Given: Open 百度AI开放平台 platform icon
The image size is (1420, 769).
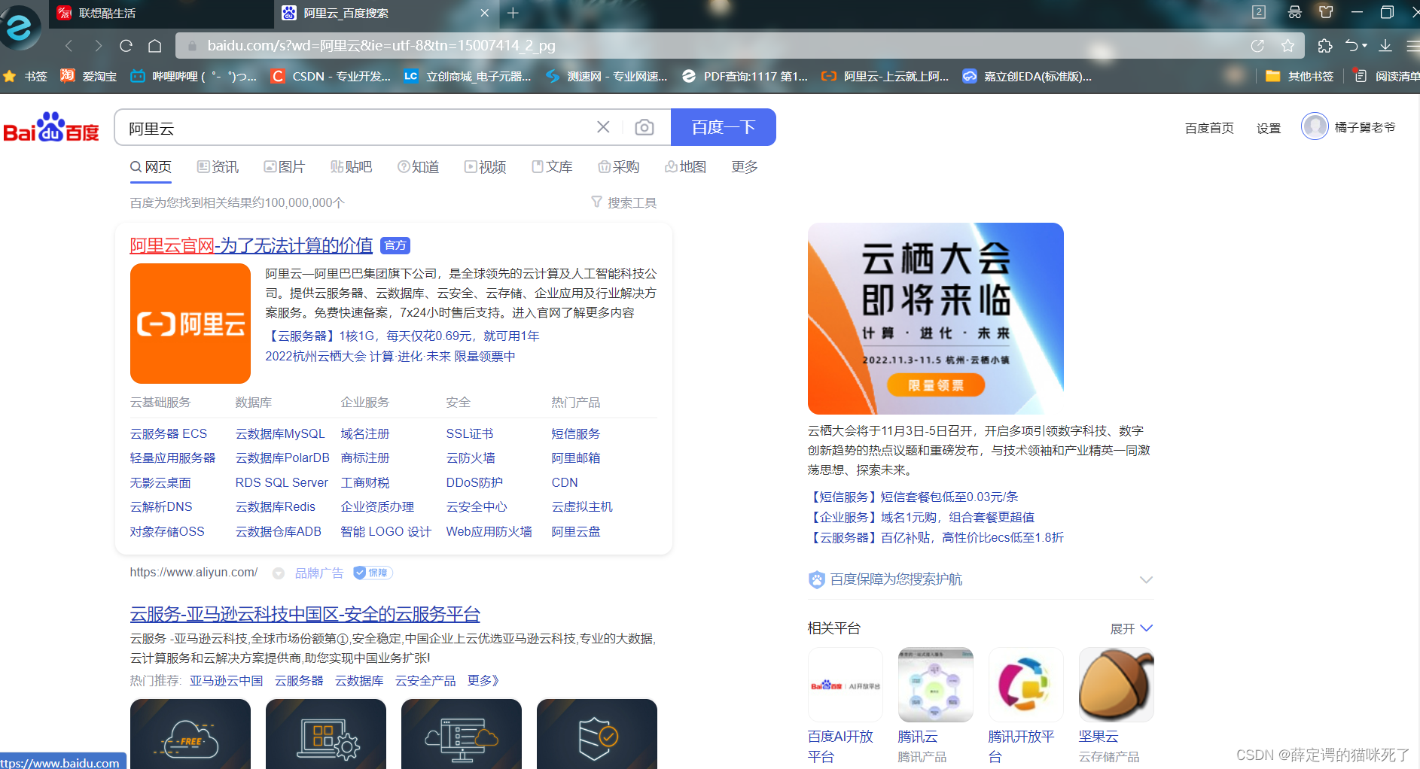Looking at the screenshot, I should point(845,685).
